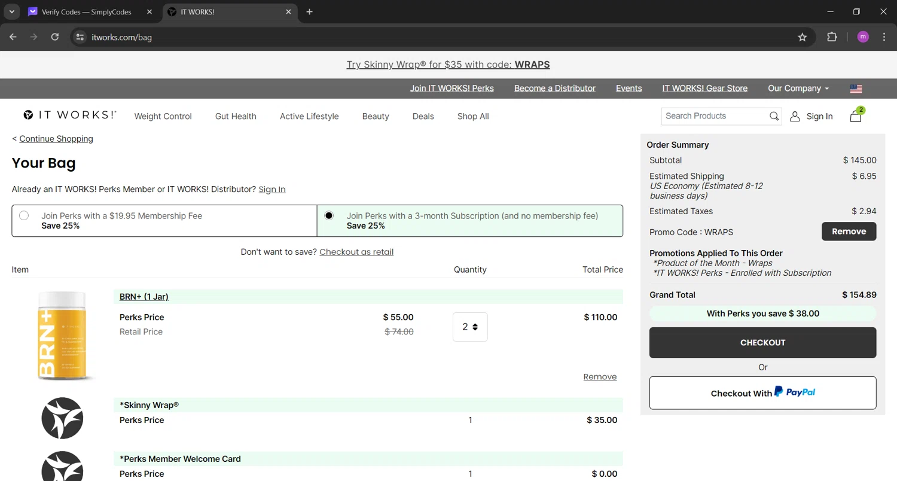Click the *Skinny Wrap® item name
The width and height of the screenshot is (897, 481).
(149, 405)
